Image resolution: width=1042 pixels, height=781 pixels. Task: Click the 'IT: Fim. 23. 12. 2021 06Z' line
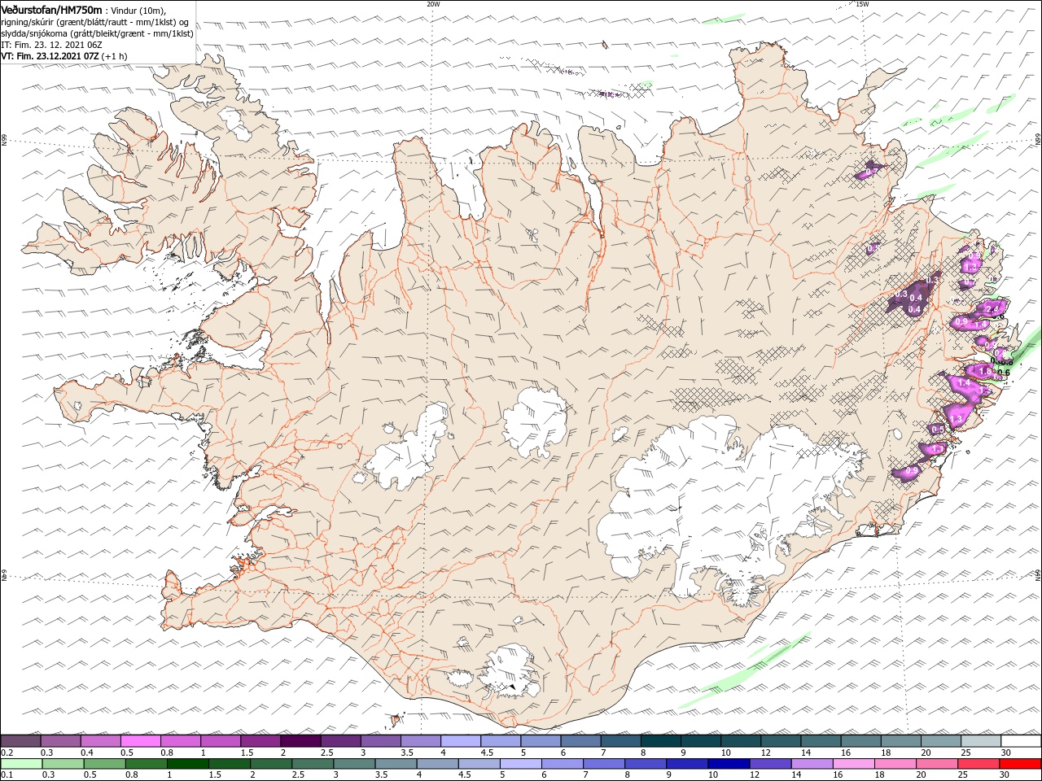(52, 45)
